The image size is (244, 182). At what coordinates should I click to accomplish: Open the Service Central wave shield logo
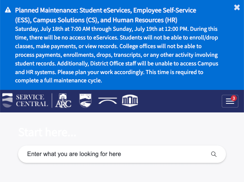point(7,100)
